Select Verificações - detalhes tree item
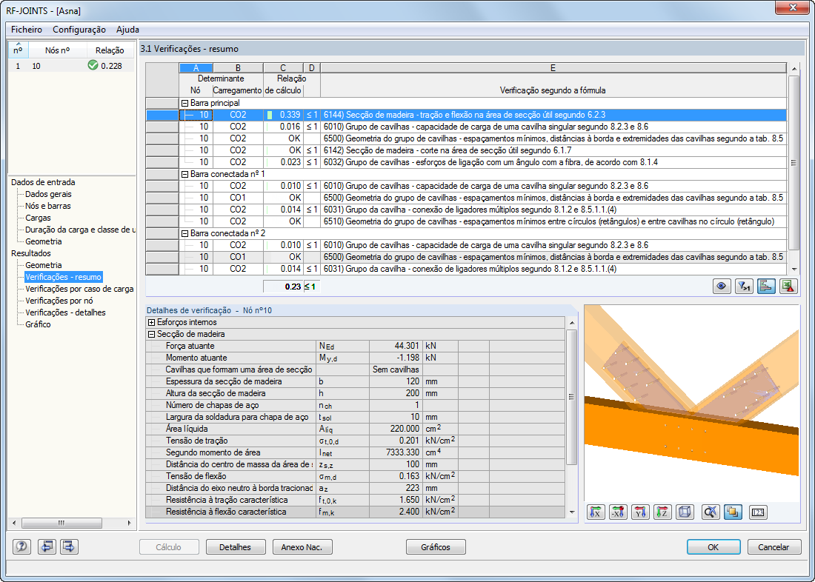Image resolution: width=815 pixels, height=582 pixels. [x=65, y=312]
